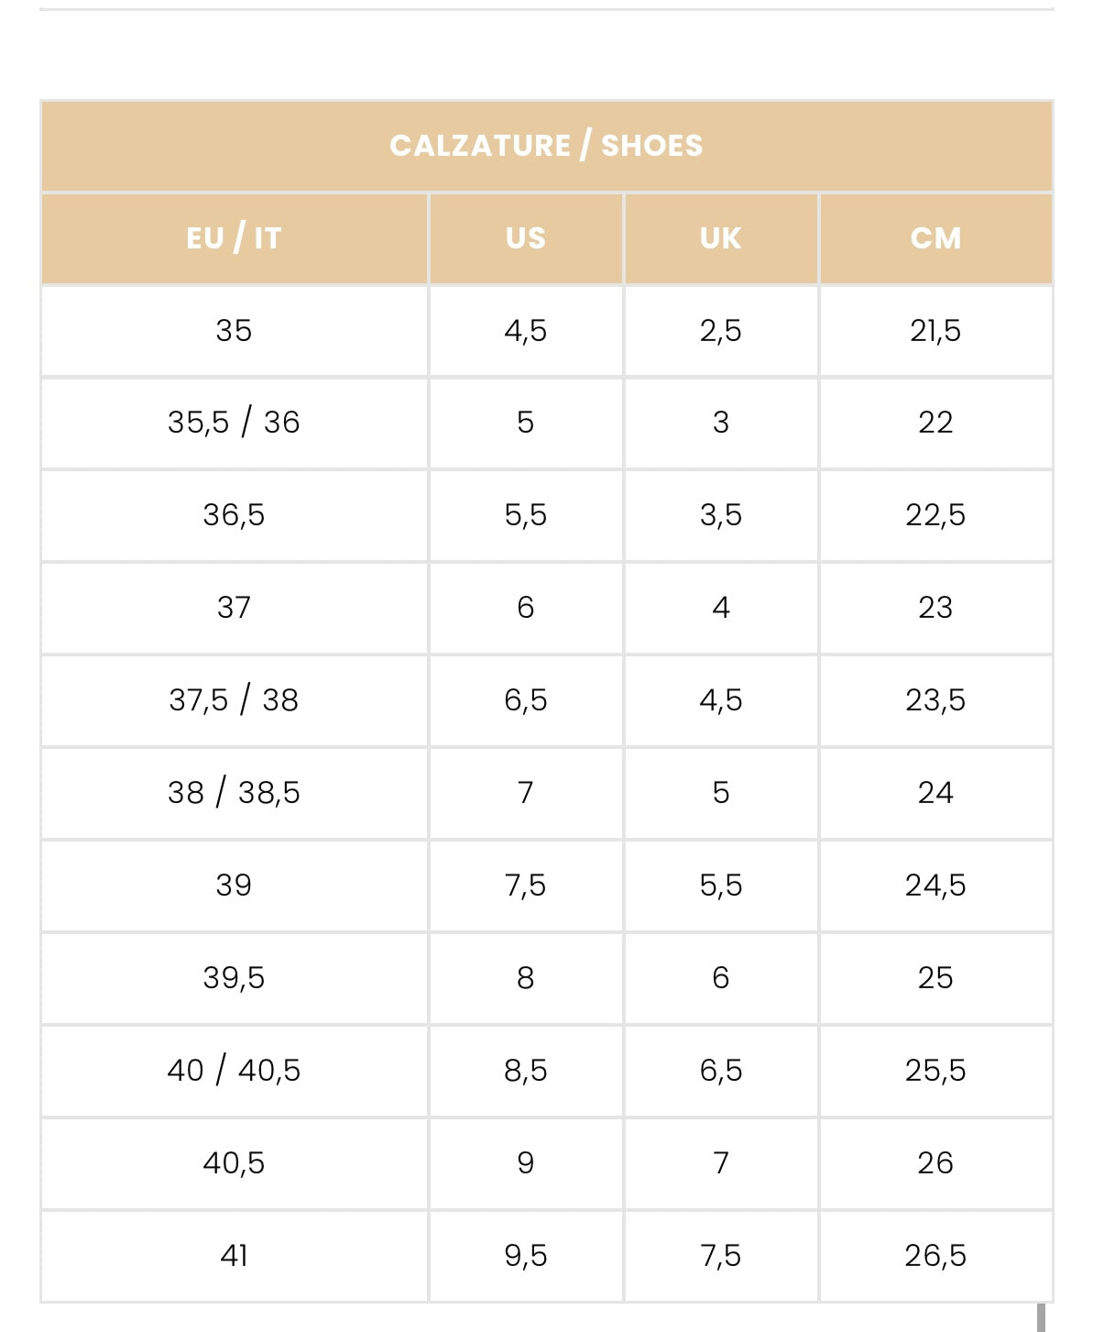The height and width of the screenshot is (1332, 1104).
Task: Click the 26,5 centimeter value
Action: point(935,1256)
